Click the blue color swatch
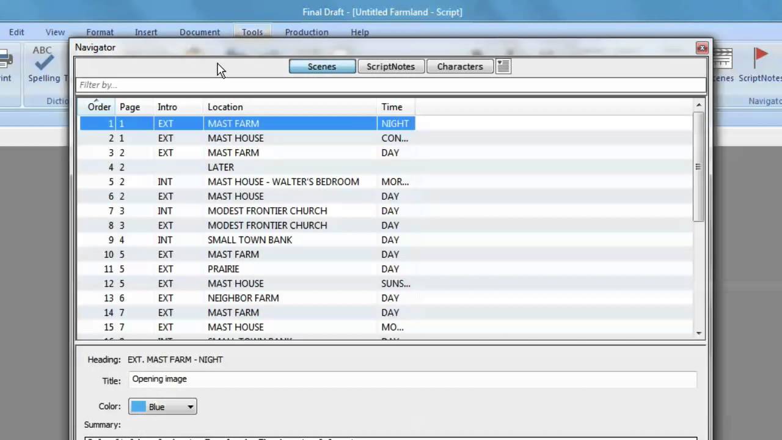 coord(139,407)
